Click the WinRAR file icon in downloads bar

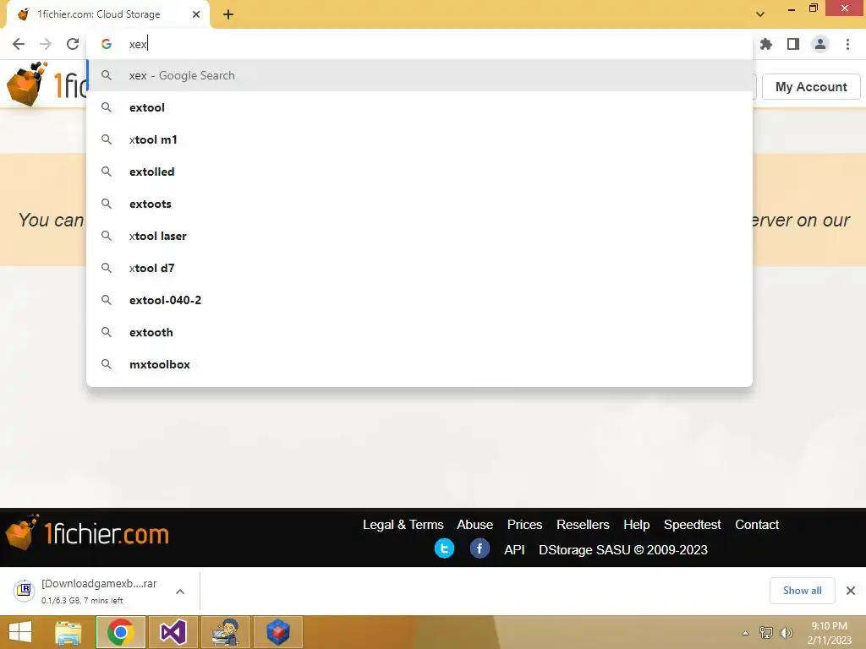tap(24, 591)
